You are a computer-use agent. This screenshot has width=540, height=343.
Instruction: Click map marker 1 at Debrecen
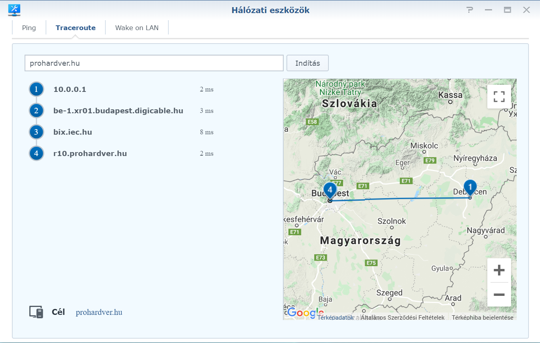pyautogui.click(x=470, y=187)
